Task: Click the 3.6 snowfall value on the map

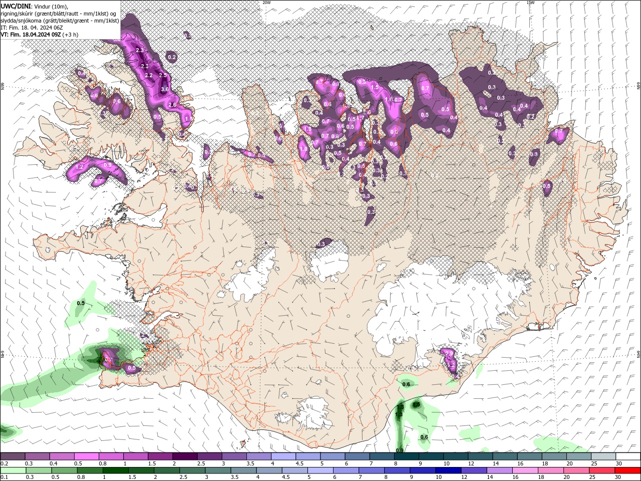Action: click(x=165, y=89)
